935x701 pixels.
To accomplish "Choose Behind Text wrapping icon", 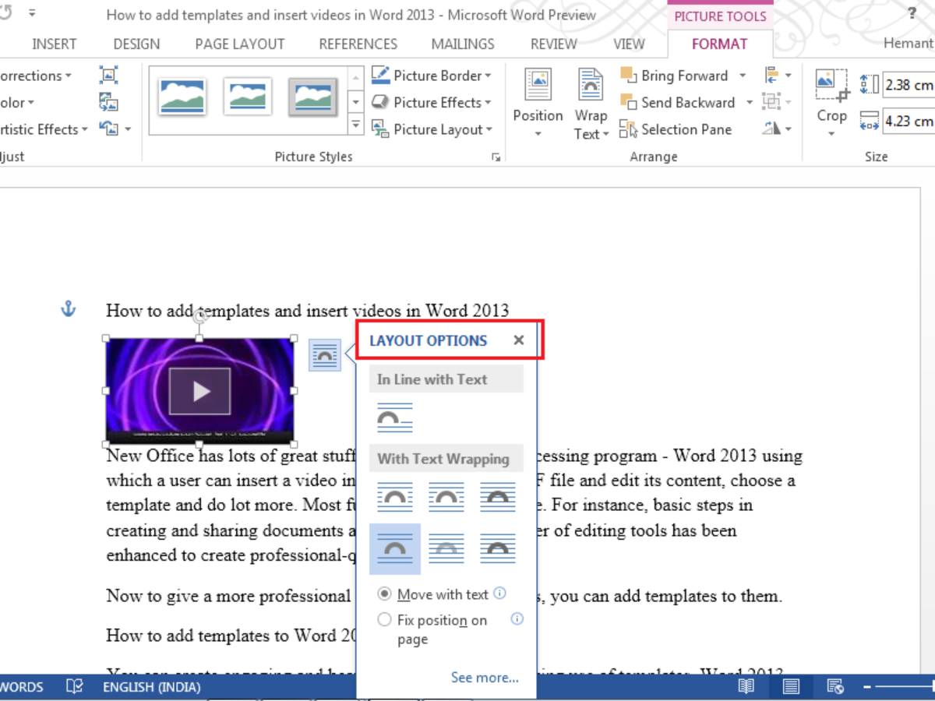I will (x=446, y=549).
